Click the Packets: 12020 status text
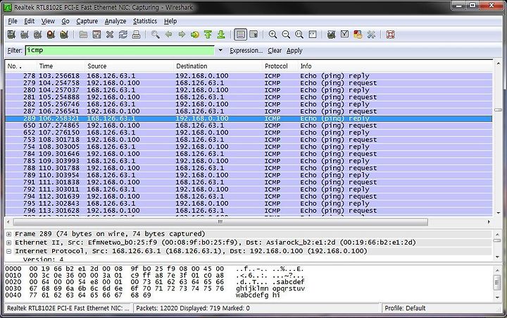The image size is (507, 318). point(193,308)
